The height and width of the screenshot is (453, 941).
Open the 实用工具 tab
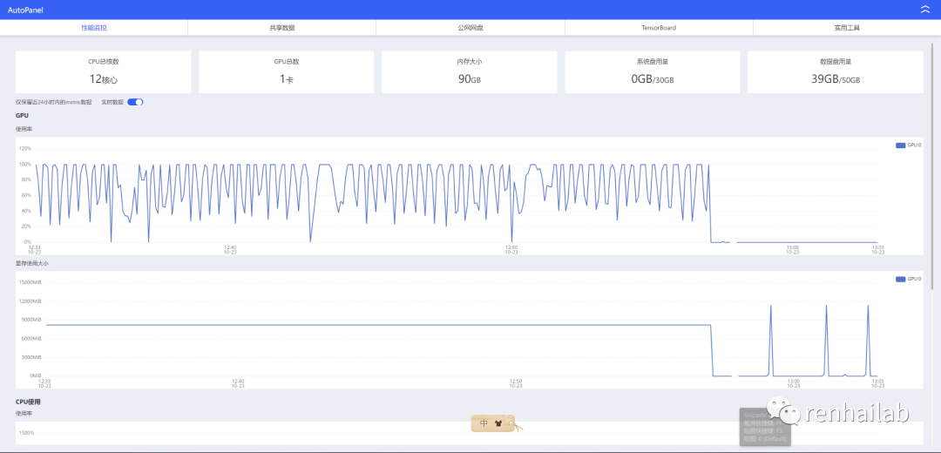(847, 28)
